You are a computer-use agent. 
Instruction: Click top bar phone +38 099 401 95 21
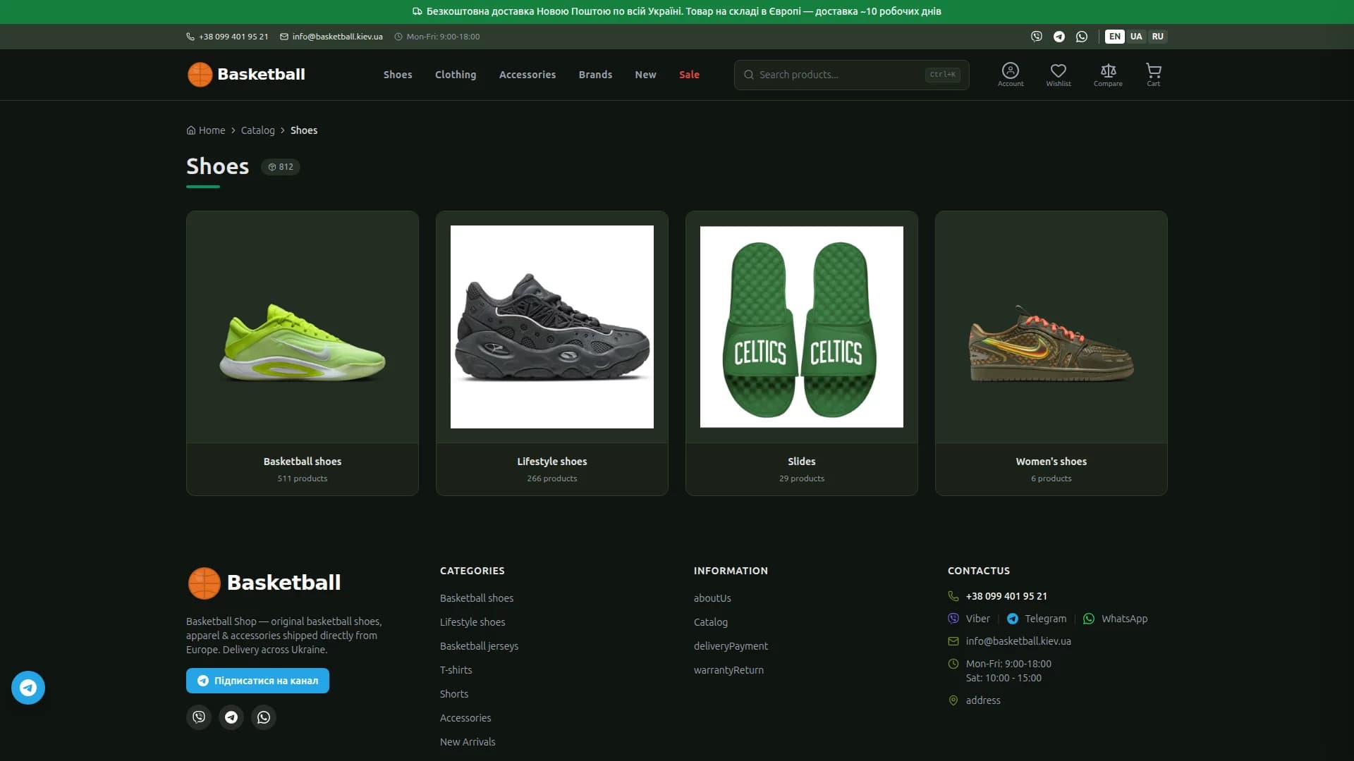tap(233, 37)
